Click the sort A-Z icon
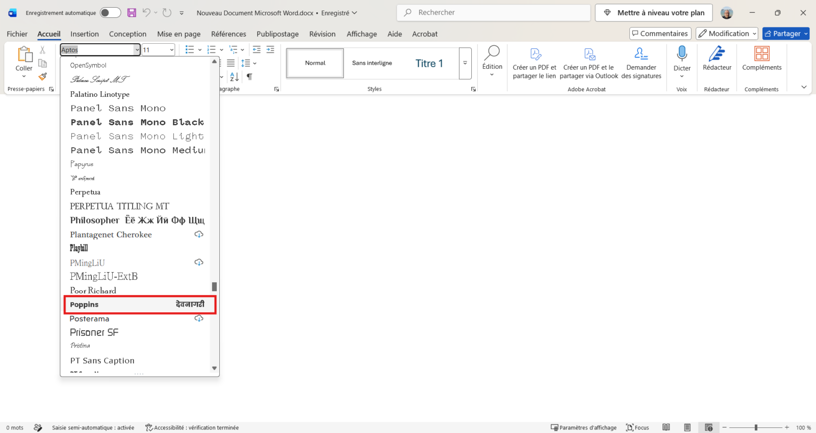 point(234,77)
